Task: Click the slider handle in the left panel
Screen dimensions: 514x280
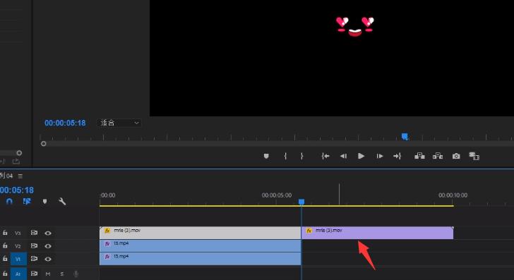Action: pos(19,153)
